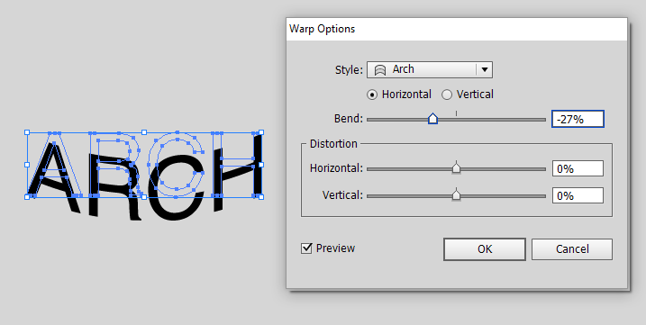Click the Bend percentage field
The width and height of the screenshot is (646, 325).
578,119
